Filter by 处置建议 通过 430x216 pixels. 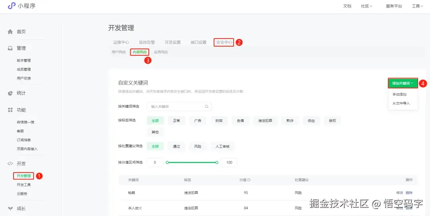click(x=177, y=146)
